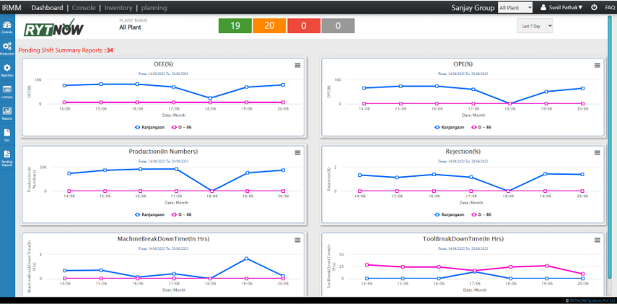The height and width of the screenshot is (304, 617).
Task: Open the Last 7 Day dropdown
Action: tap(535, 25)
